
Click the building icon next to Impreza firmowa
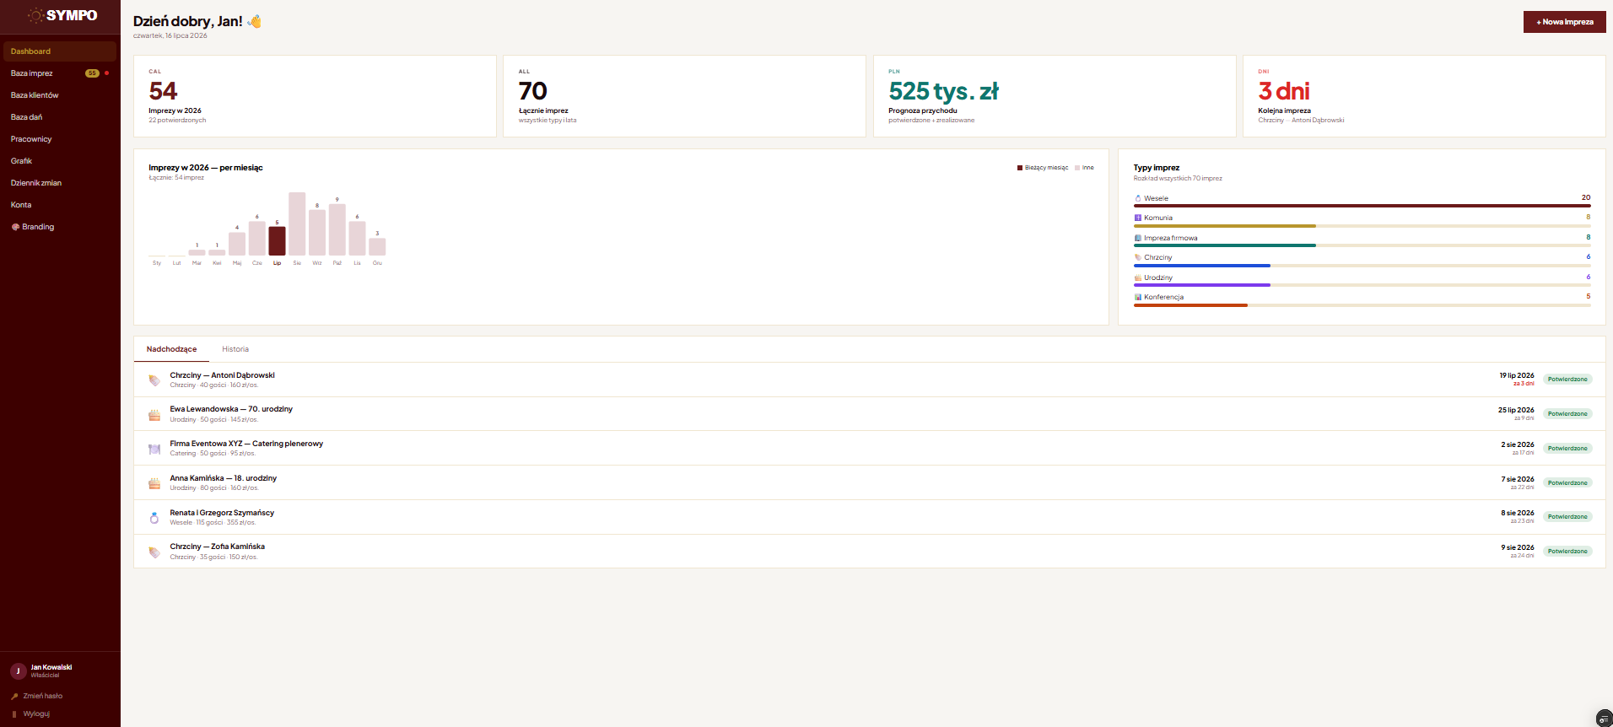tap(1138, 238)
